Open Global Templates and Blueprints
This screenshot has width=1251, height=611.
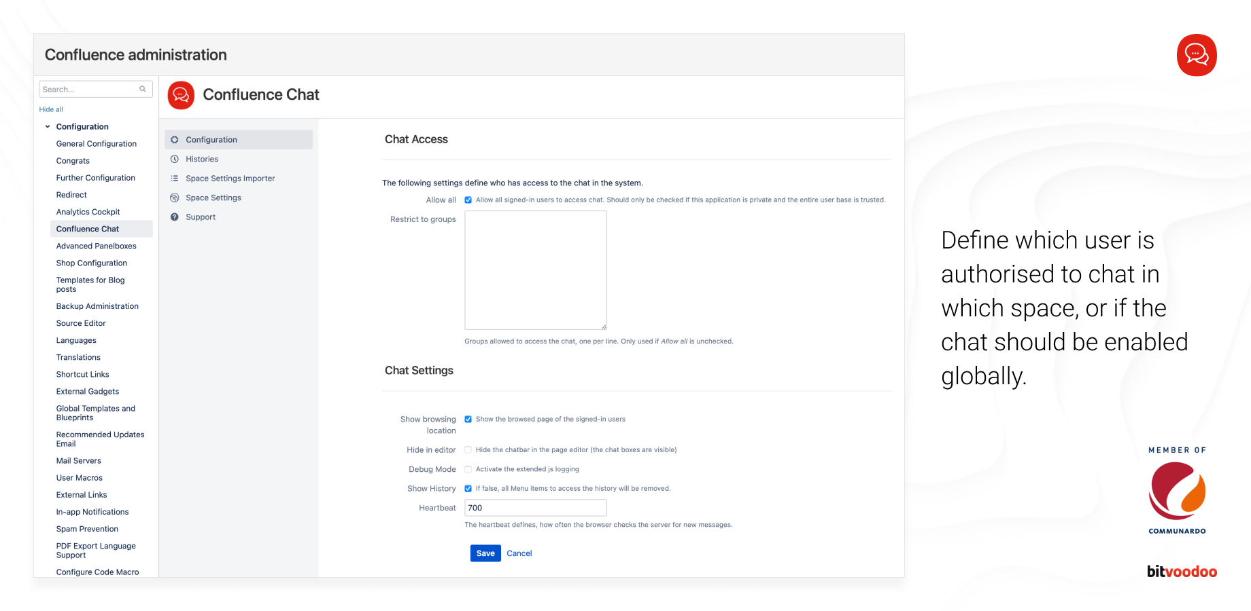(x=96, y=413)
